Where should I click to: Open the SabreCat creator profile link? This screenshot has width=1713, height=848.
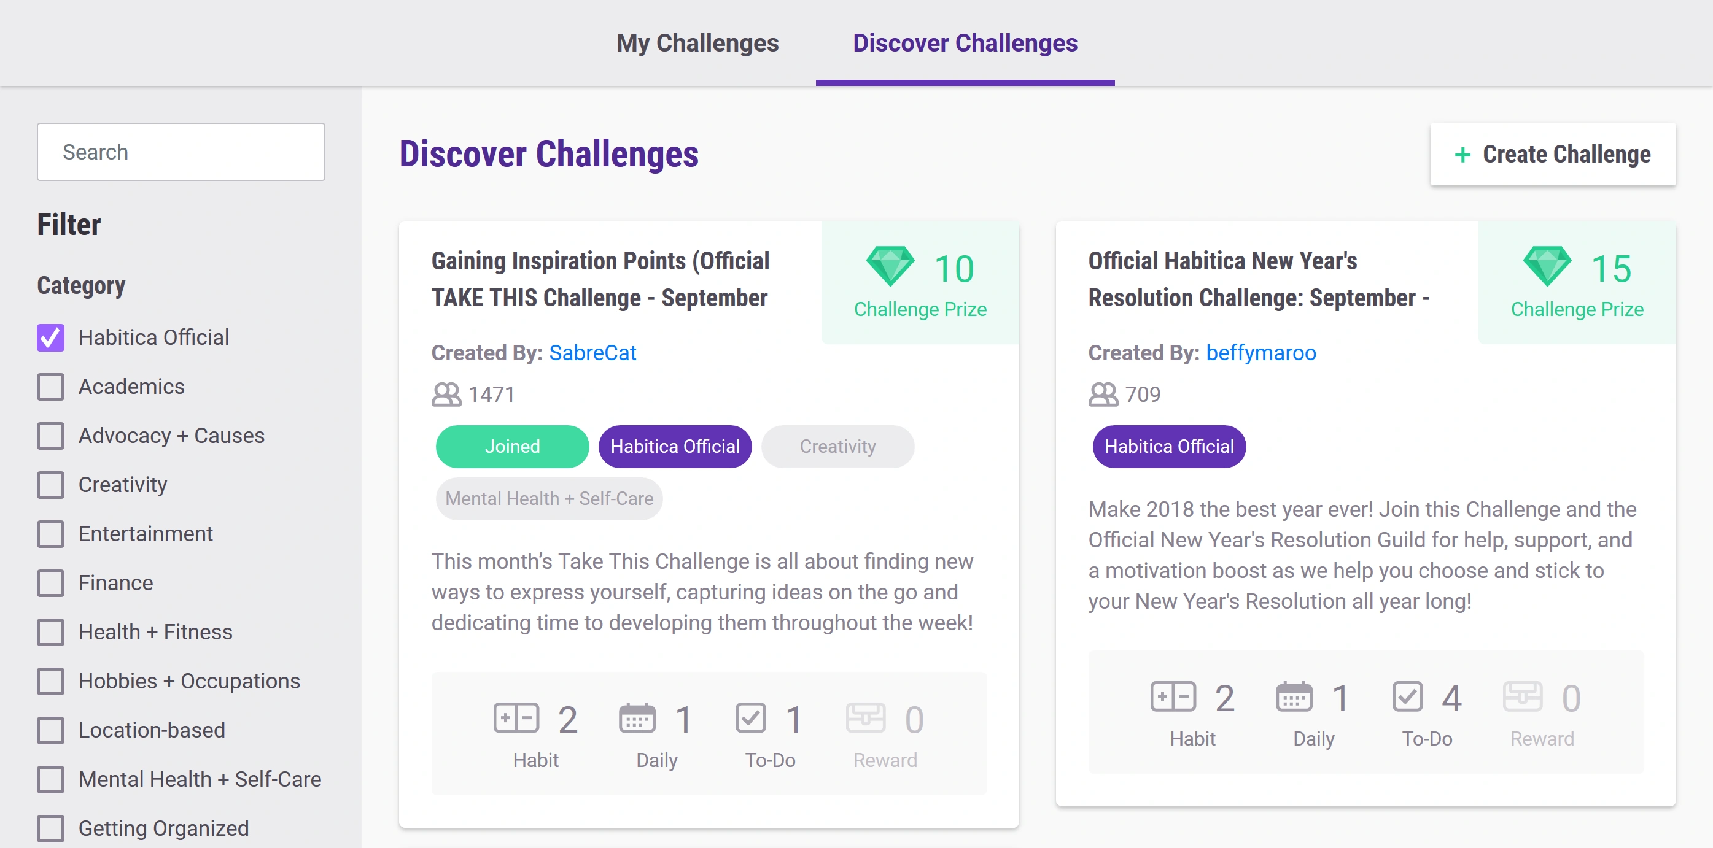click(592, 353)
